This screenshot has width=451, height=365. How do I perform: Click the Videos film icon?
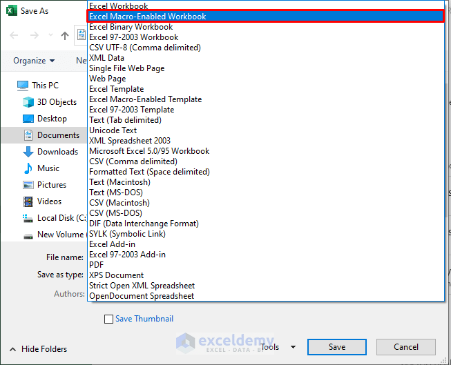coord(28,201)
